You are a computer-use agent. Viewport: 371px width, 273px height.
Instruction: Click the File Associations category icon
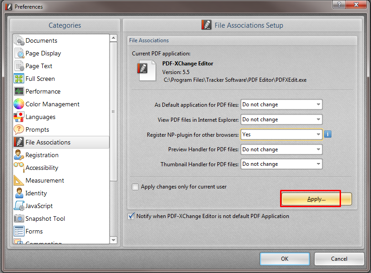click(x=19, y=142)
